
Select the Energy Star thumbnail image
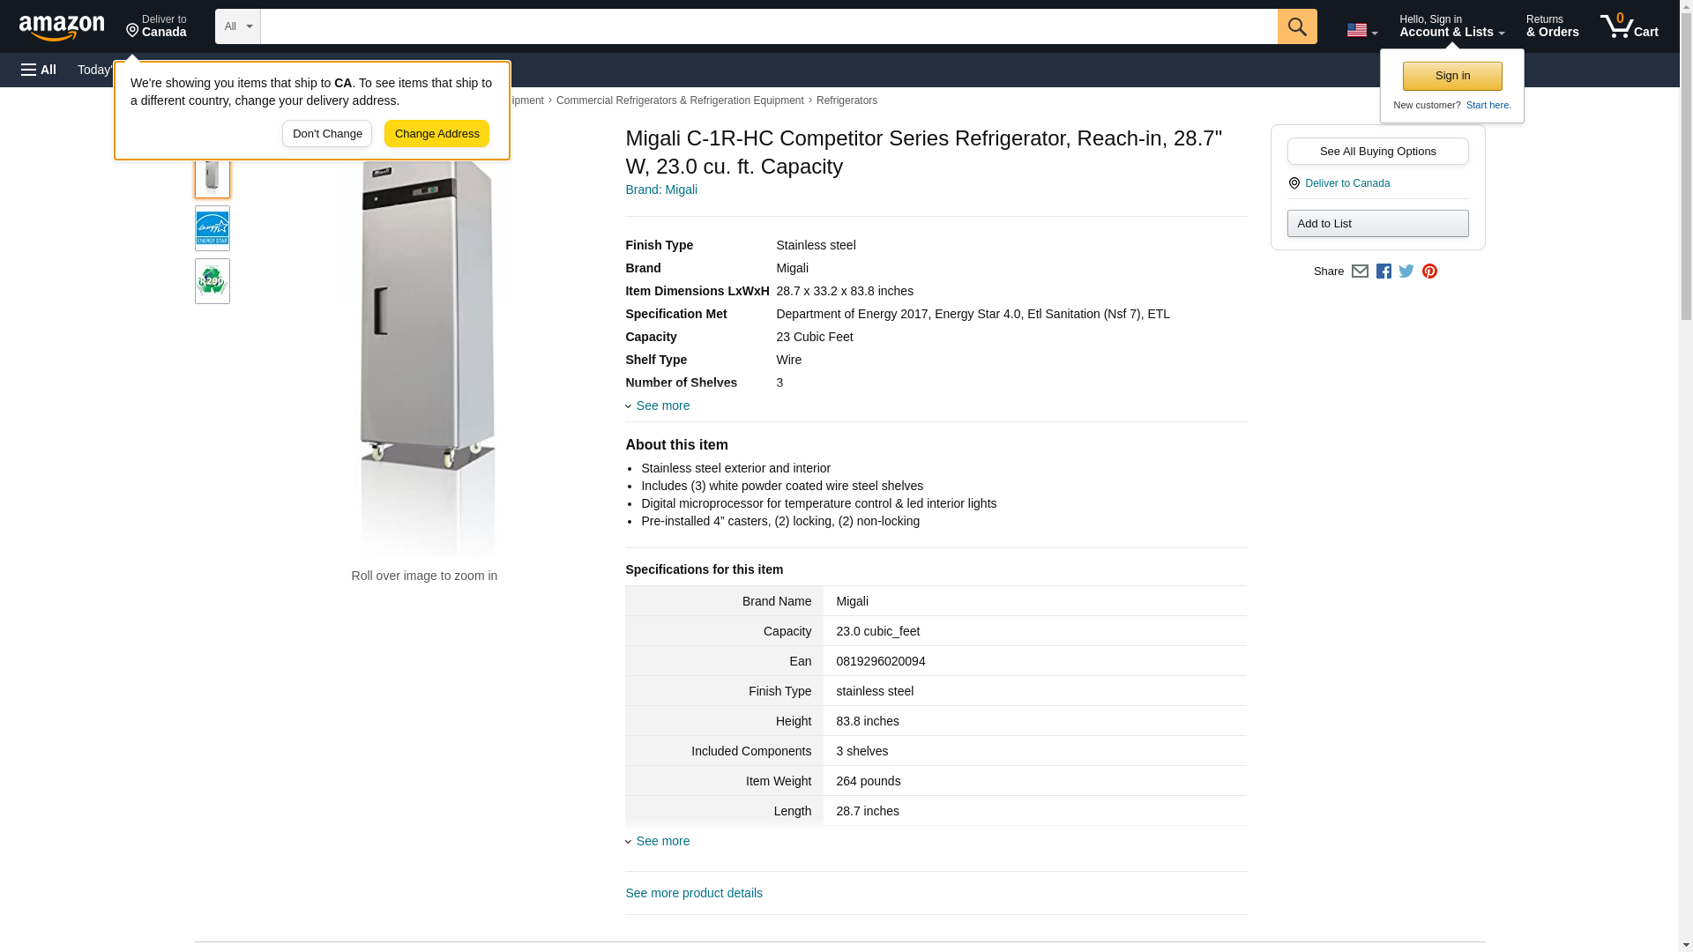(x=212, y=228)
